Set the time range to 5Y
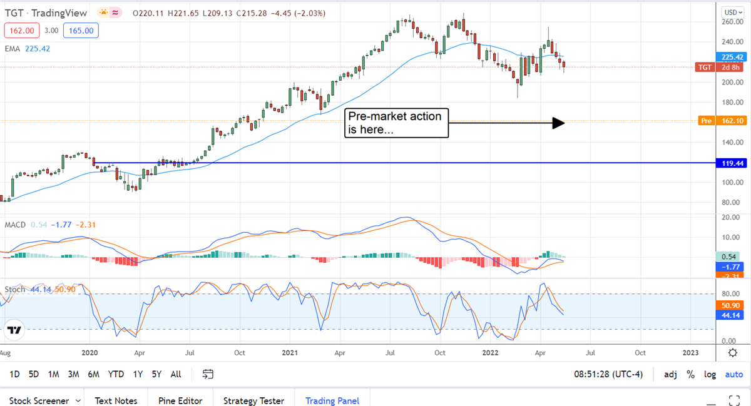Viewport: 751px width, 406px height. [156, 374]
